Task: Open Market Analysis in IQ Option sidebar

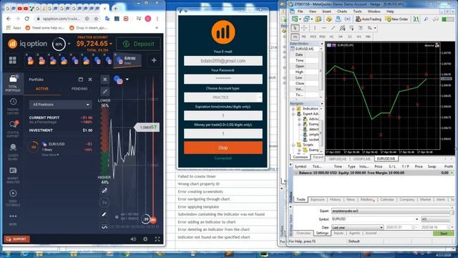Action: click(x=13, y=175)
